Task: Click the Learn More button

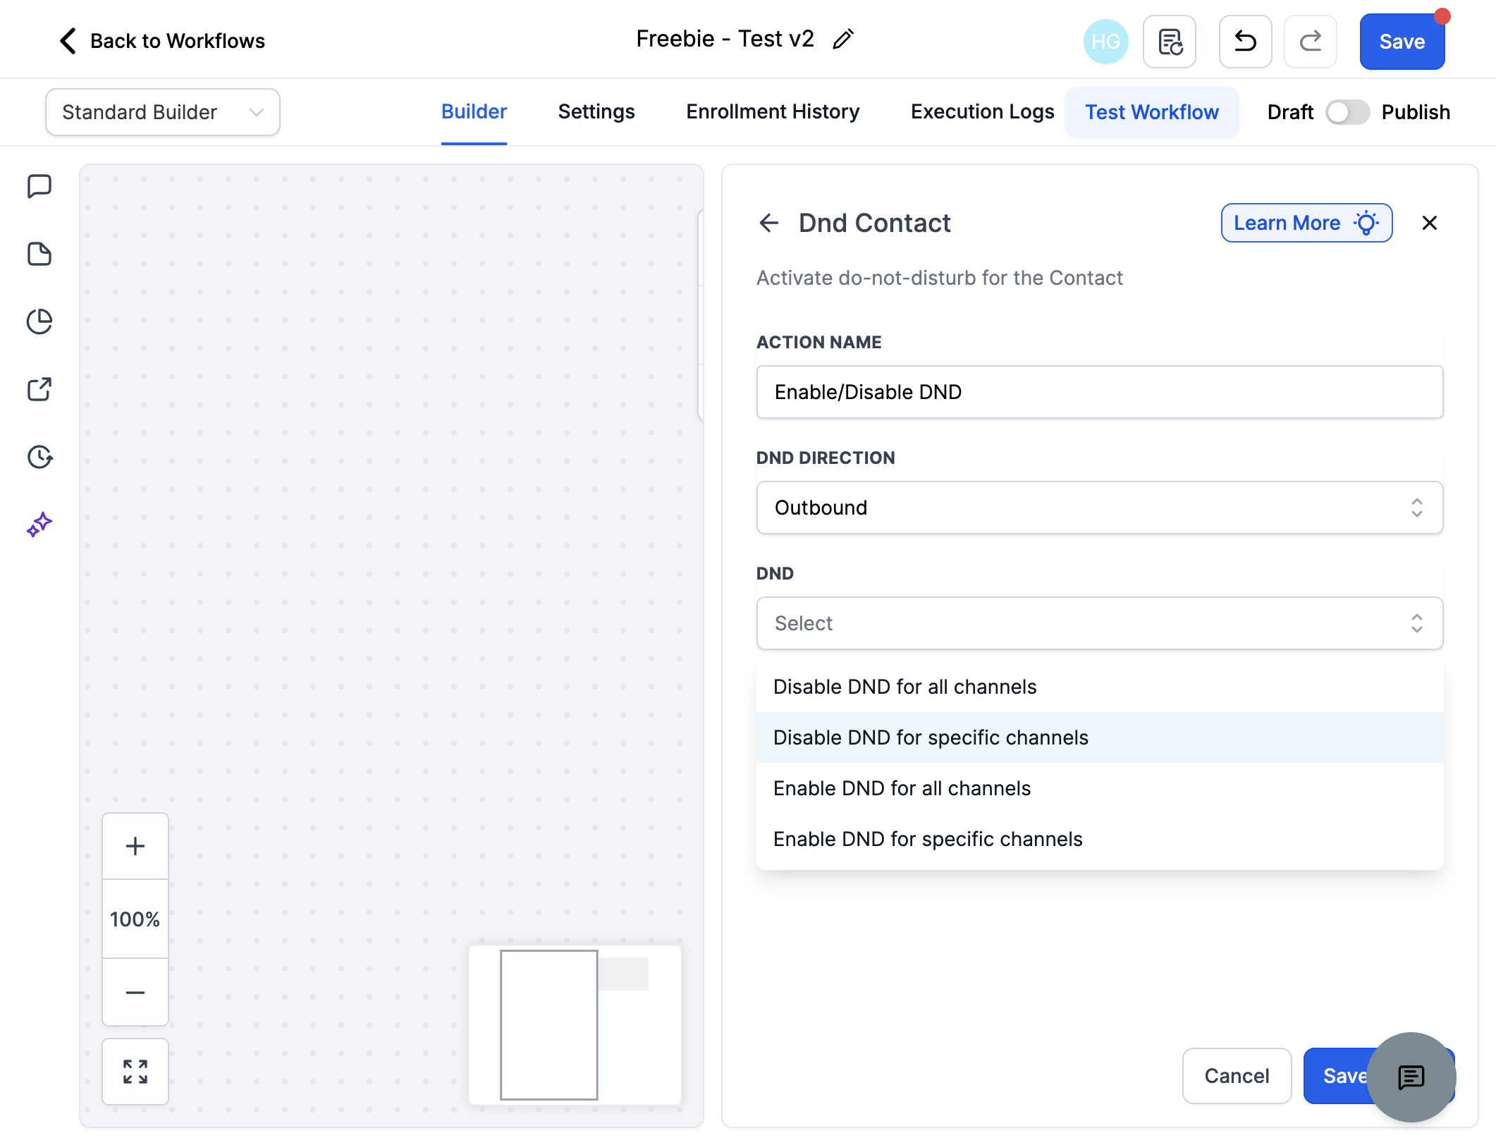Action: [1306, 223]
